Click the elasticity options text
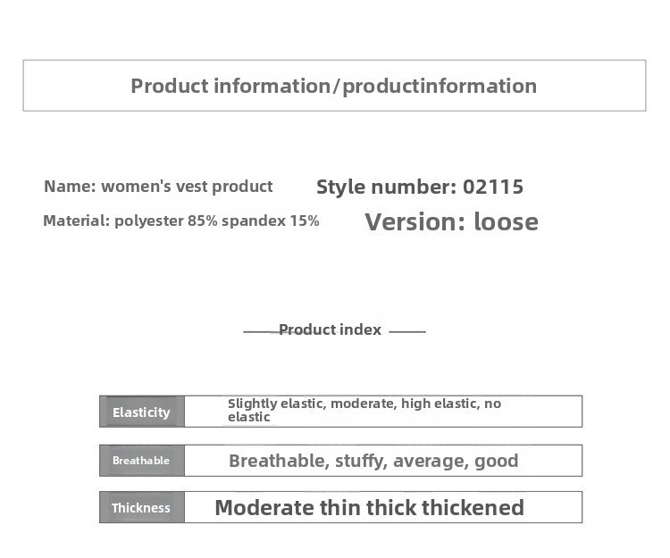Screen dimensions: 670x558 [364, 410]
